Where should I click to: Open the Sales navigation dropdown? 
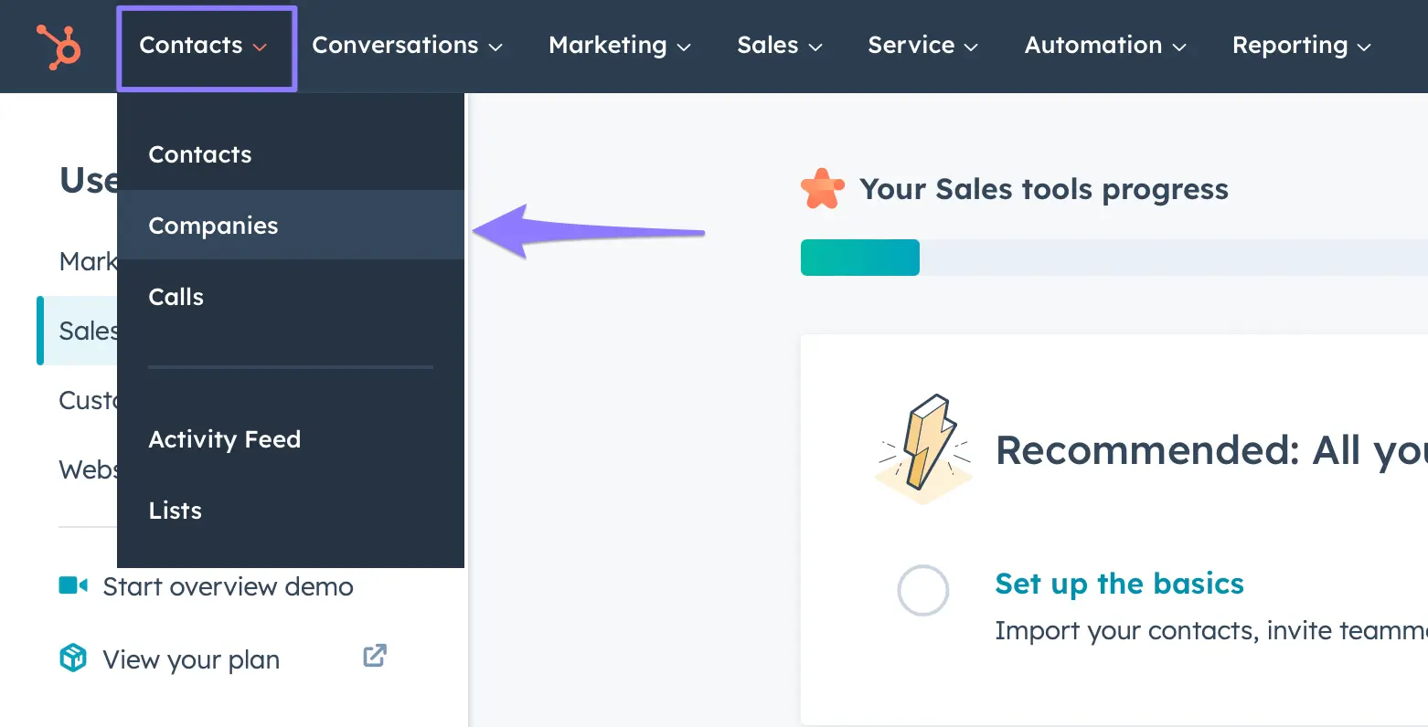click(780, 46)
